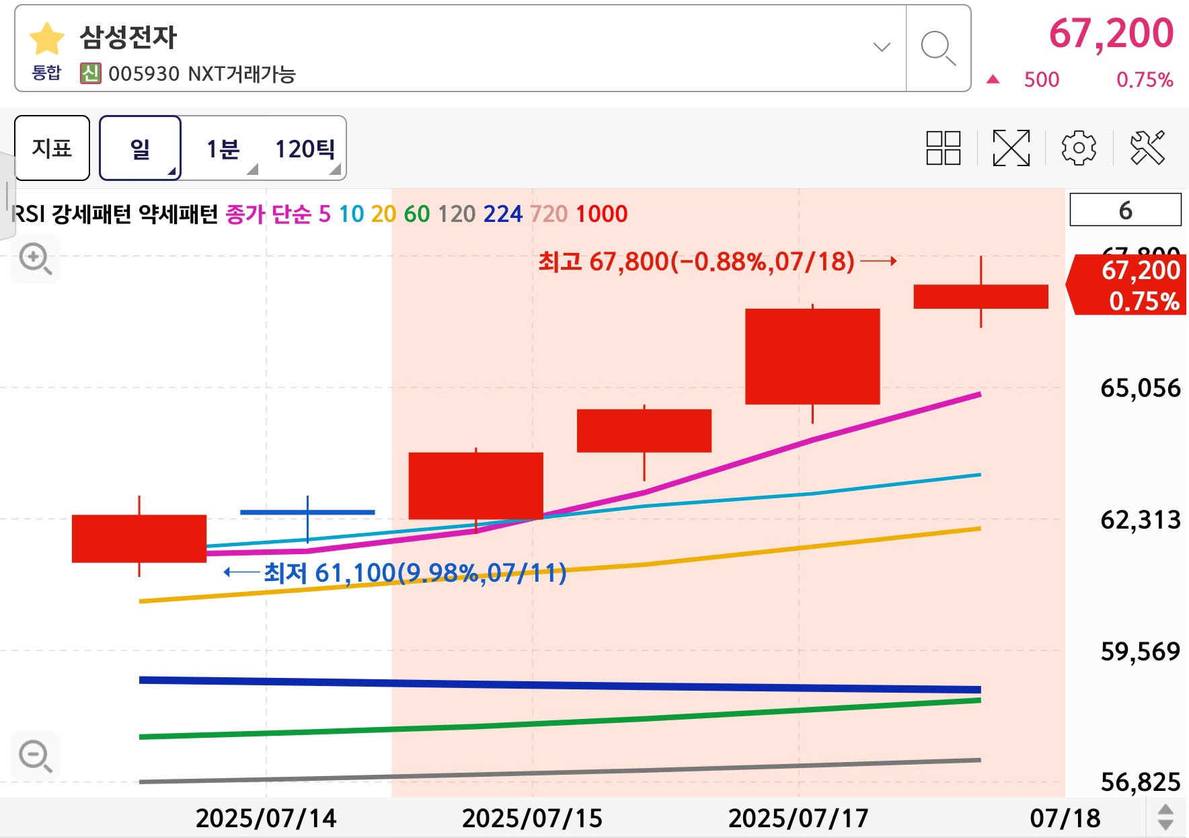Open the stock search magnifier
The height and width of the screenshot is (838, 1189).
[x=938, y=48]
